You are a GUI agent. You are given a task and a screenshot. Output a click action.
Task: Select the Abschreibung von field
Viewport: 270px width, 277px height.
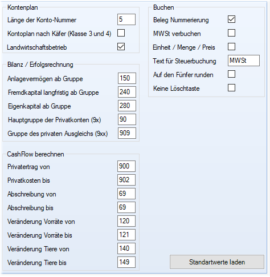(x=126, y=194)
